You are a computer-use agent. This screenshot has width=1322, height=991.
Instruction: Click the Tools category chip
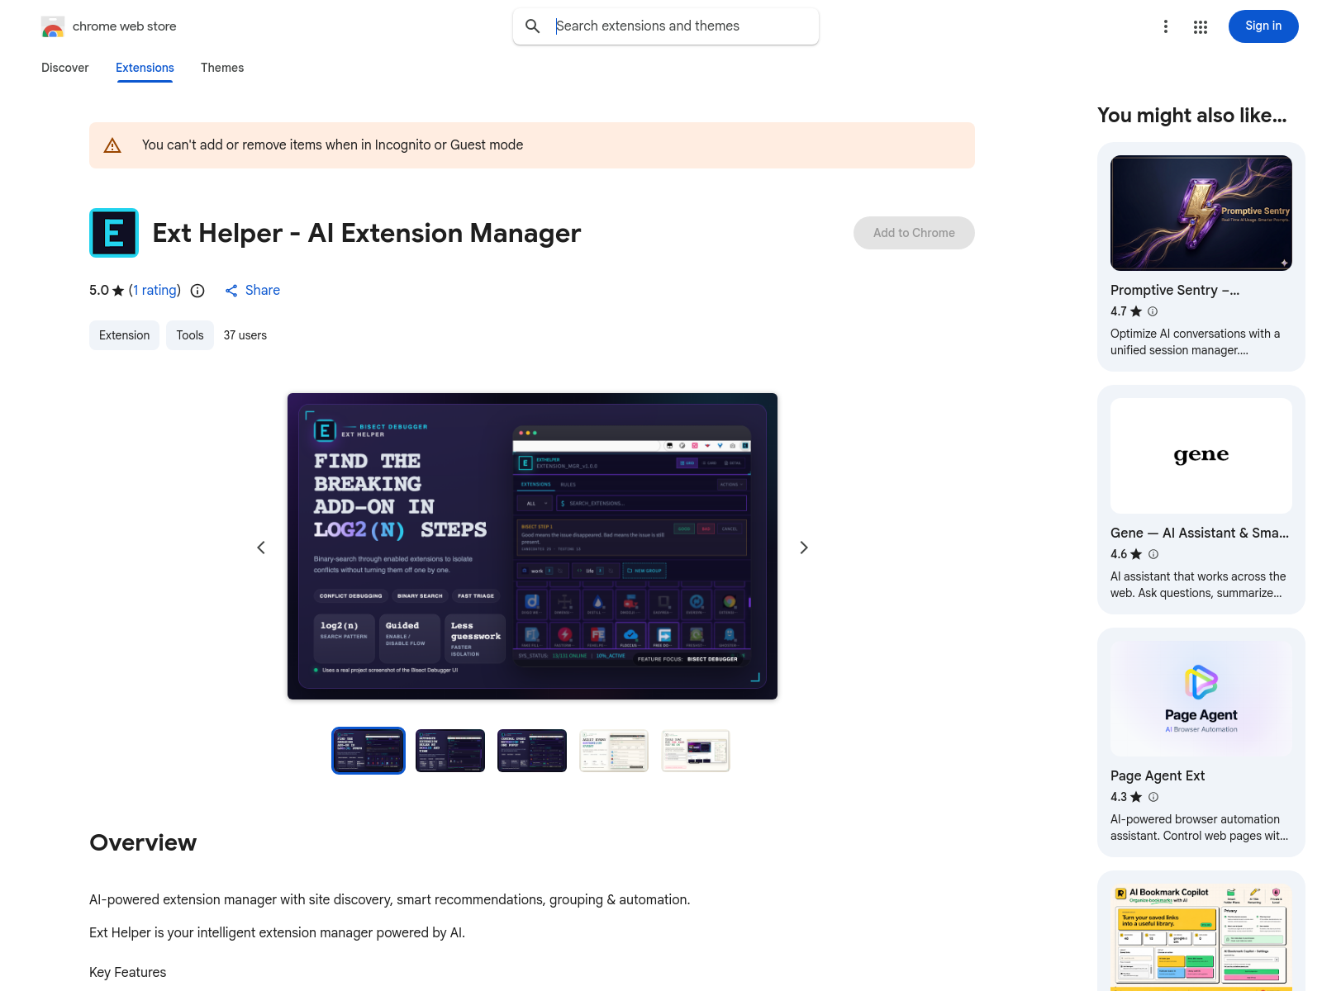pos(190,335)
